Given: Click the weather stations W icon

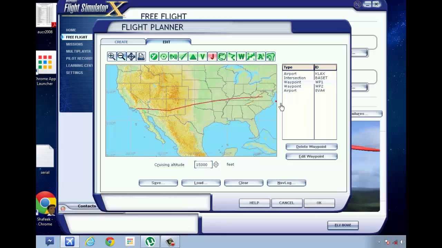Looking at the screenshot, I should pyautogui.click(x=241, y=56).
